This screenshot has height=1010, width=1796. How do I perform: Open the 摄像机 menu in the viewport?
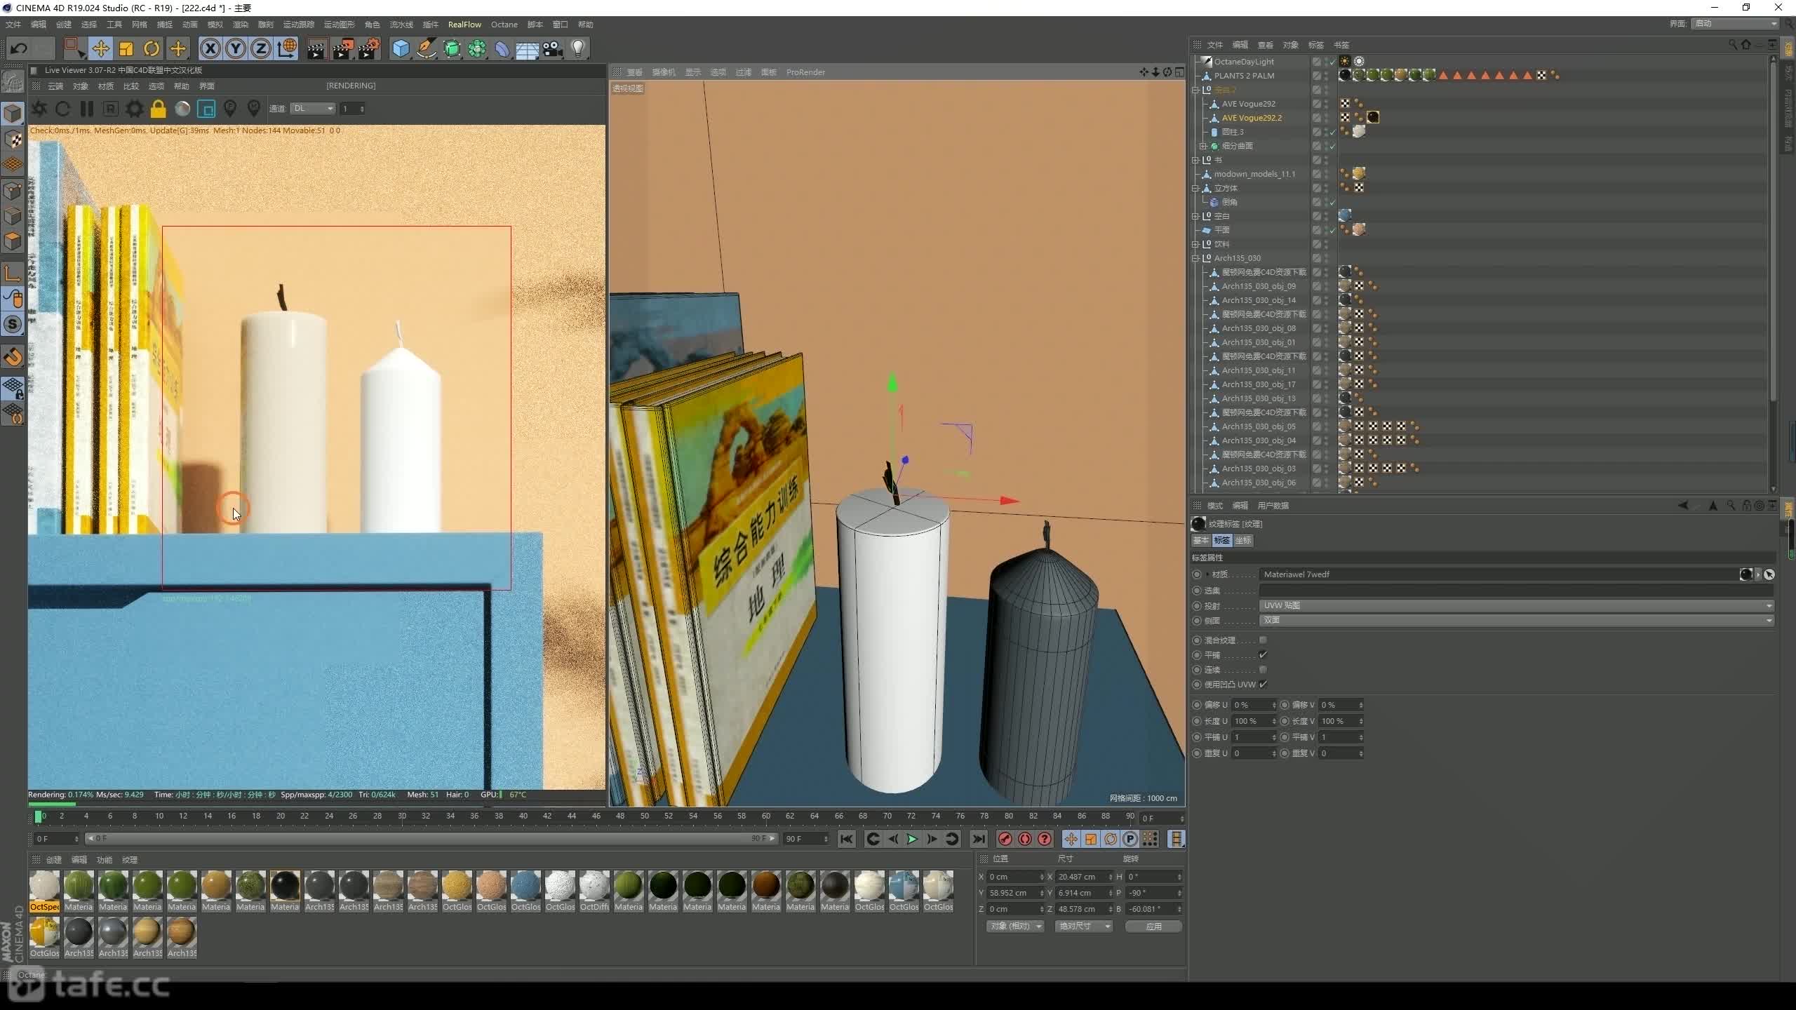pyautogui.click(x=663, y=72)
